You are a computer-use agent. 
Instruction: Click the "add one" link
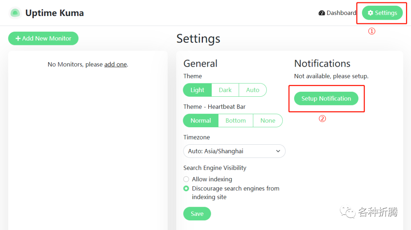[115, 64]
